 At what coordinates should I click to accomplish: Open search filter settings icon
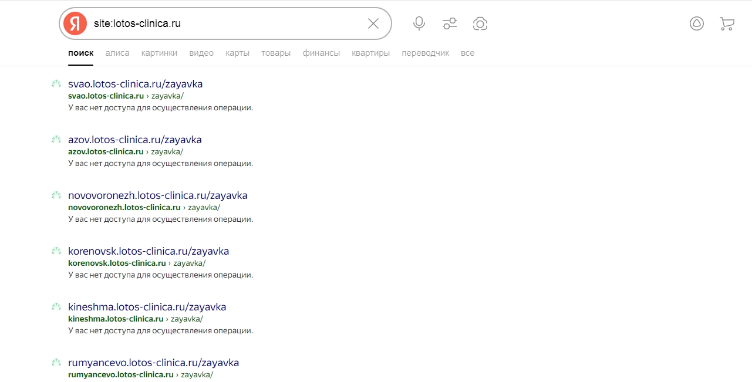(x=450, y=23)
